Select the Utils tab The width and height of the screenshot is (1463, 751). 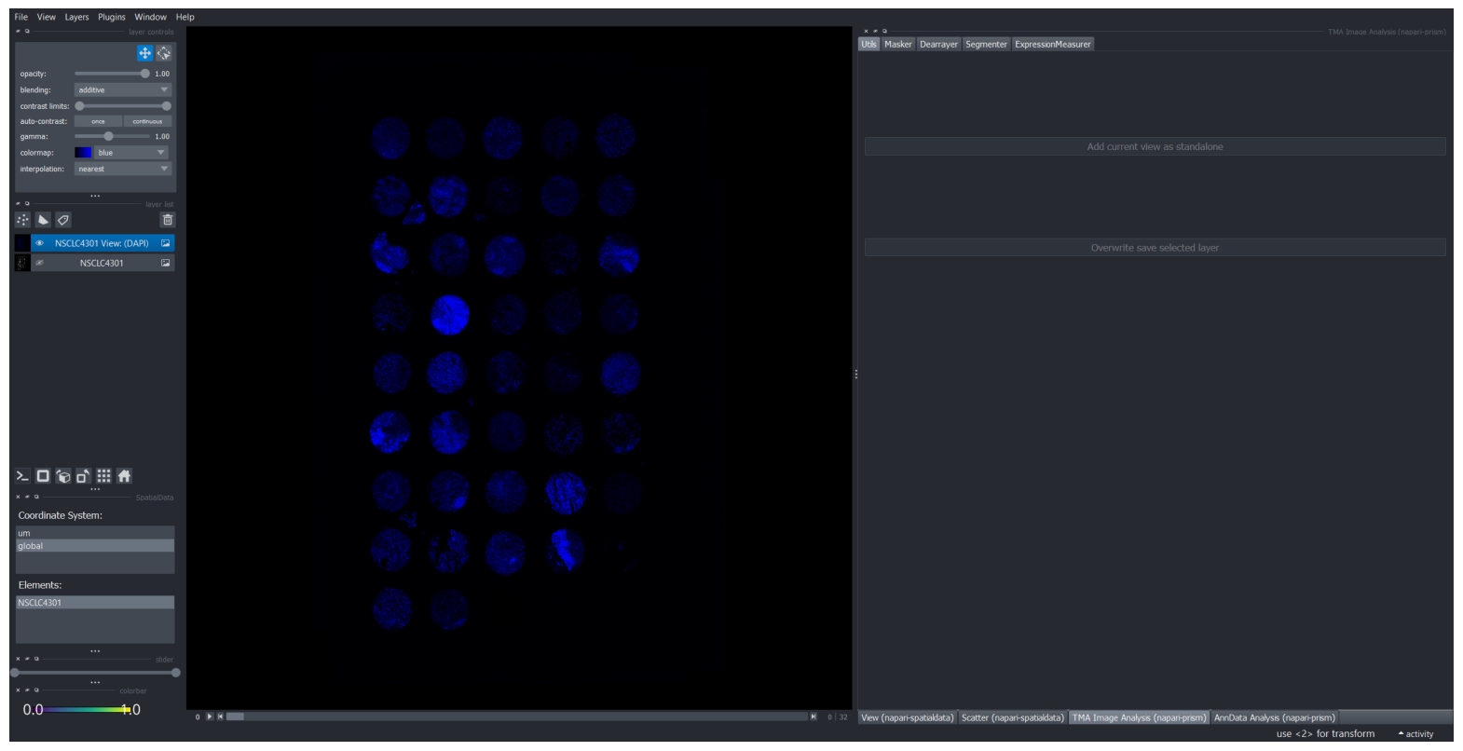[x=868, y=44]
